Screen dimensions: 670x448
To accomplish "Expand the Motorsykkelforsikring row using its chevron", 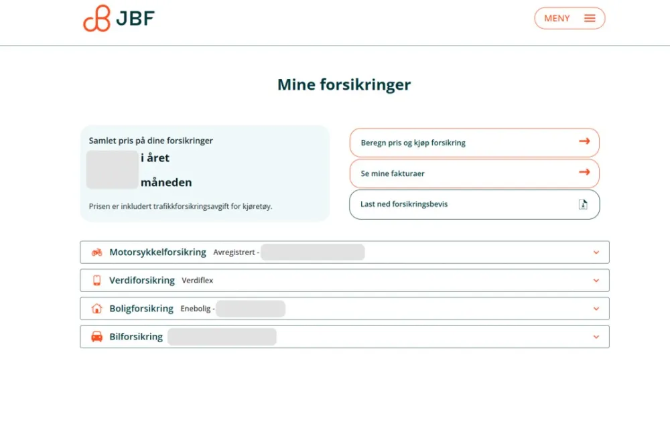I will click(596, 252).
